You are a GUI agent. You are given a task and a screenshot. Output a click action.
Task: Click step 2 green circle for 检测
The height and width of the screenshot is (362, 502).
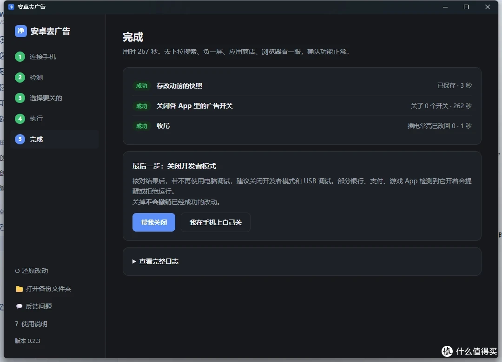(20, 78)
